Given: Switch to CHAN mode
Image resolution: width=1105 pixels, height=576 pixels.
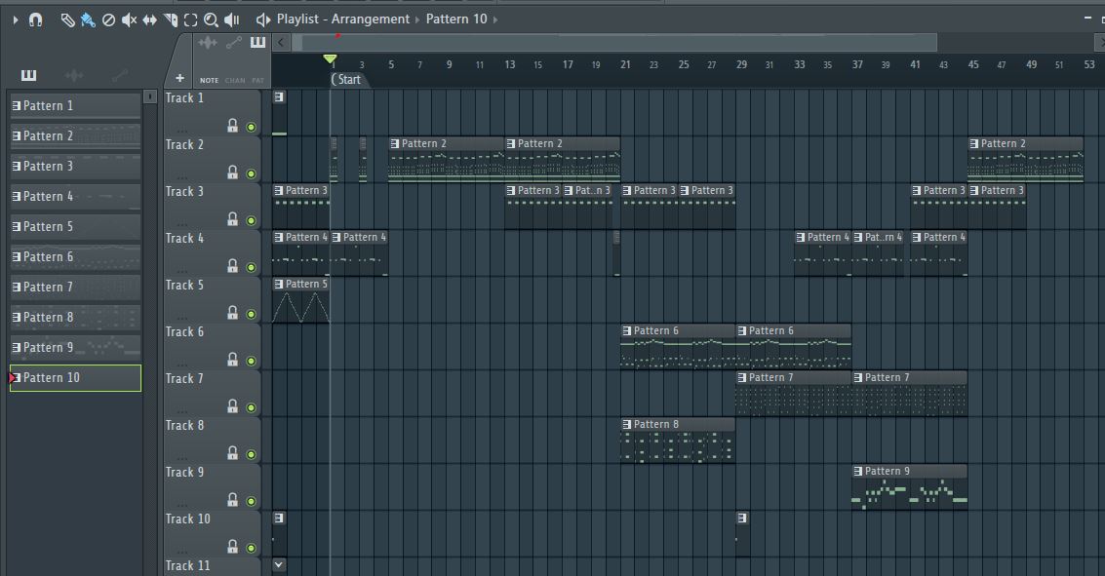Looking at the screenshot, I should (235, 80).
